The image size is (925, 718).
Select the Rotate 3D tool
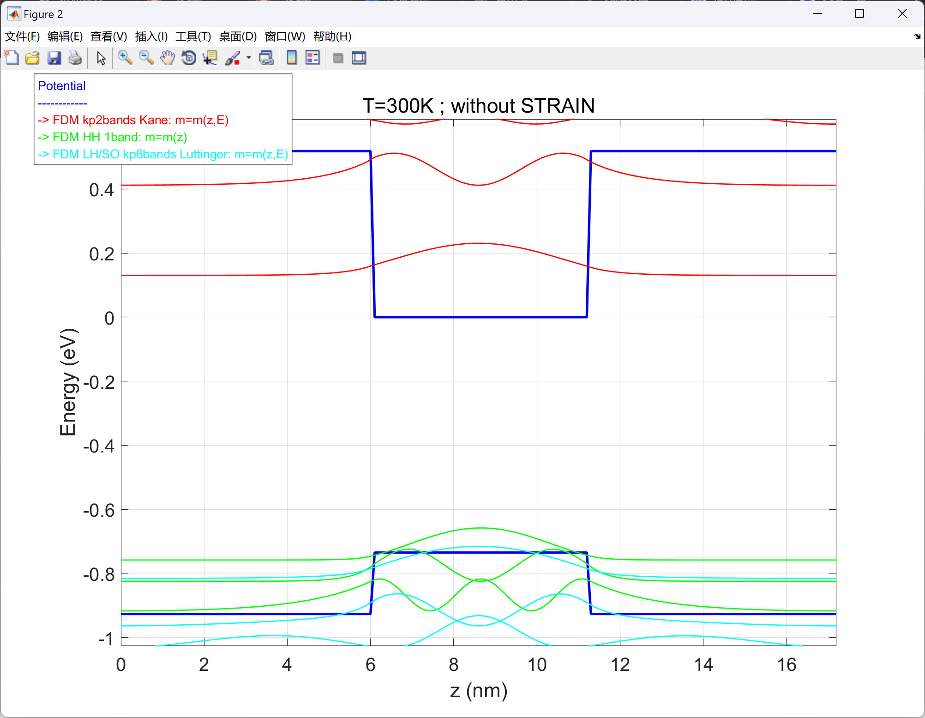tap(189, 58)
